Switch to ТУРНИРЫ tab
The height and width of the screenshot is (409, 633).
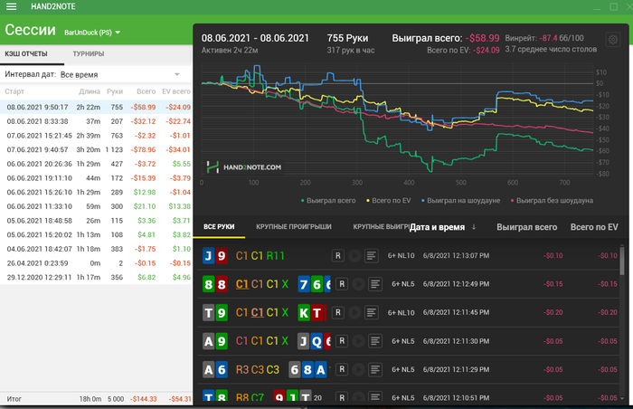(89, 53)
